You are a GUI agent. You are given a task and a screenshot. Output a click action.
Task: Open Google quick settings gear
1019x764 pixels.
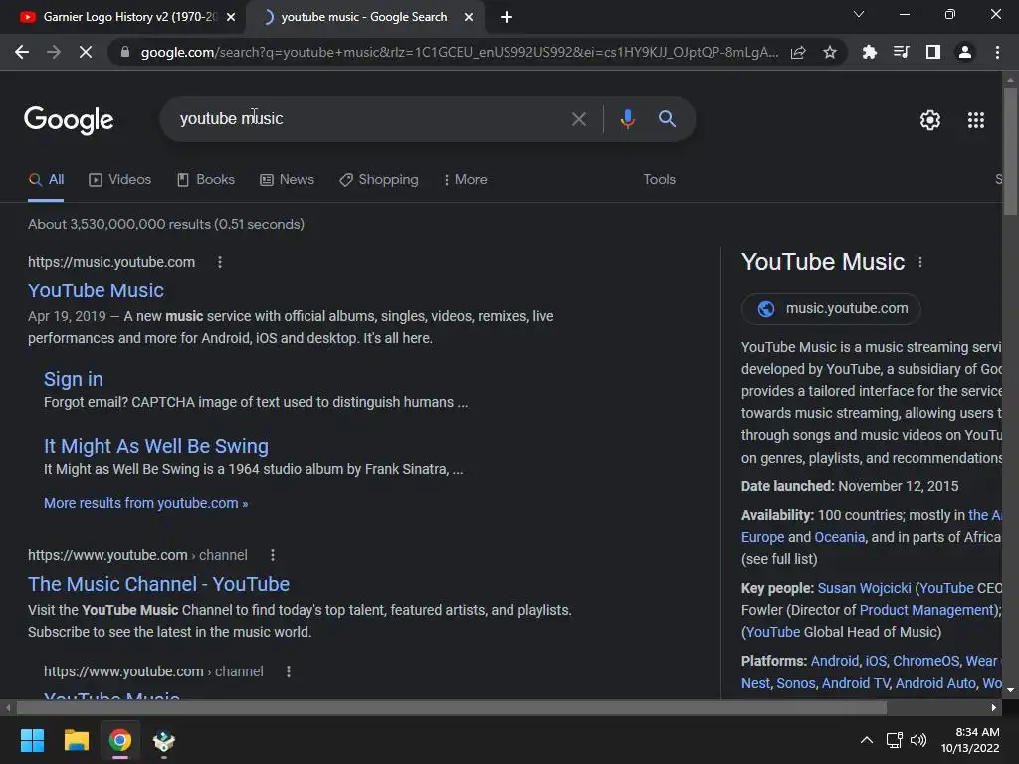pos(930,120)
